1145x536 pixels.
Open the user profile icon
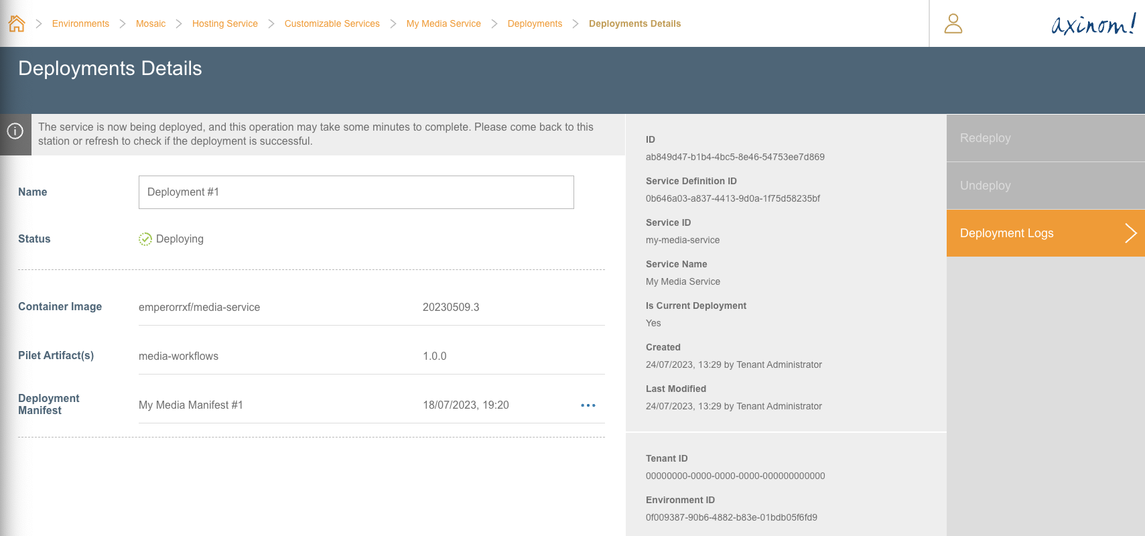point(953,24)
